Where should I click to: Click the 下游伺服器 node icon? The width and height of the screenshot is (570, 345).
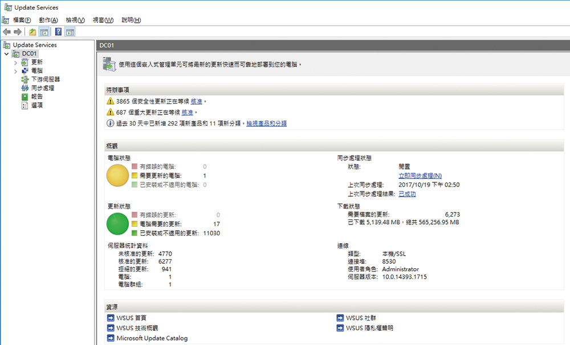pos(25,80)
